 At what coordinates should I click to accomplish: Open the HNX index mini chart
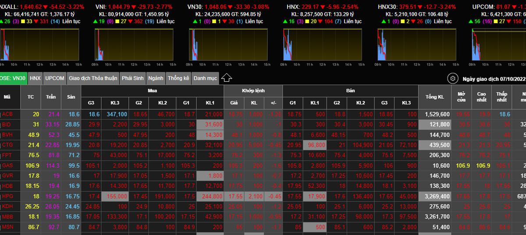[x=322, y=45]
